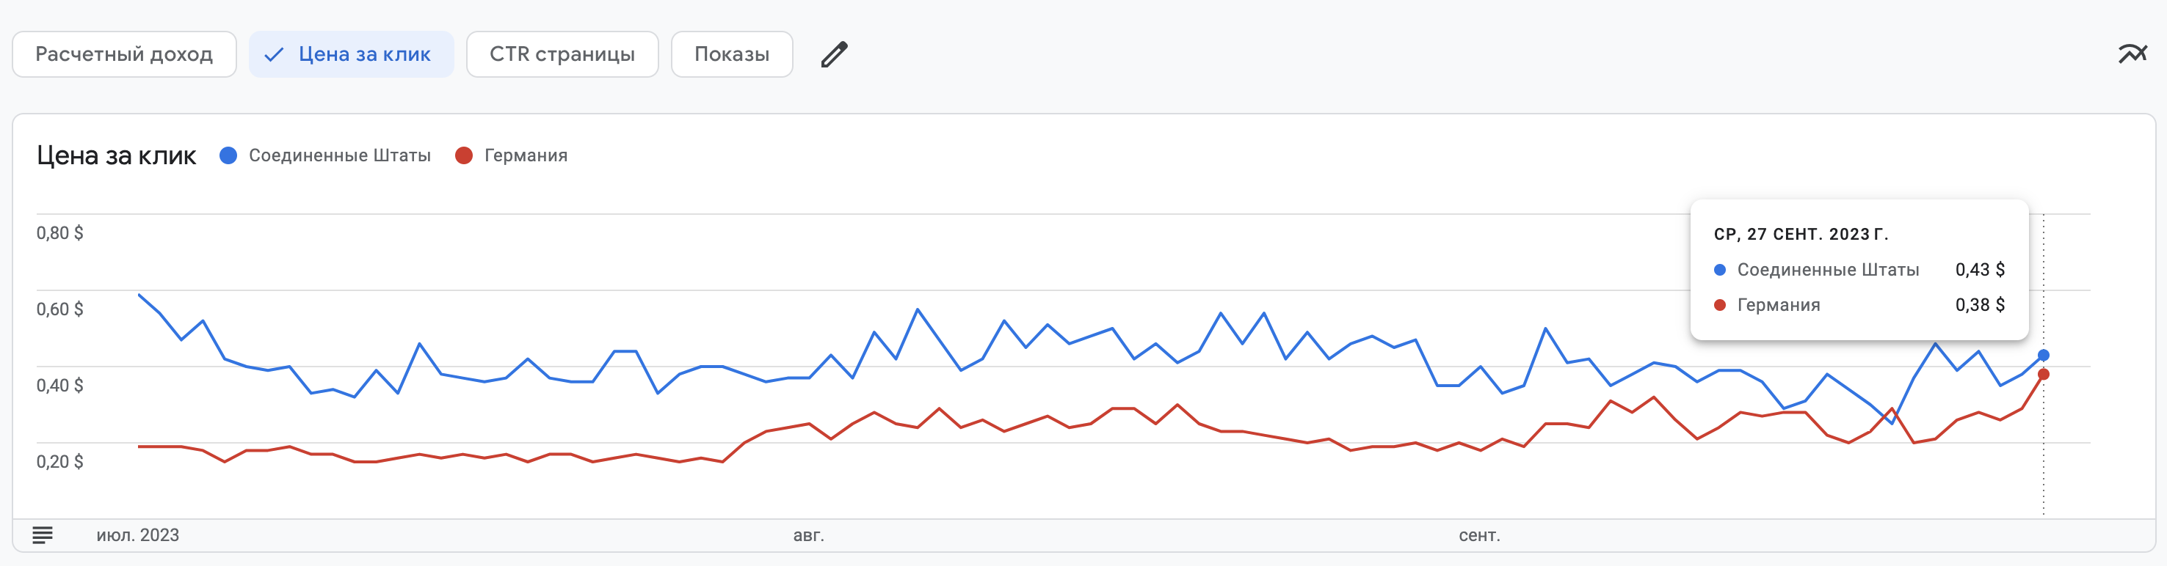Select the Расчетный доход metric chip

125,54
